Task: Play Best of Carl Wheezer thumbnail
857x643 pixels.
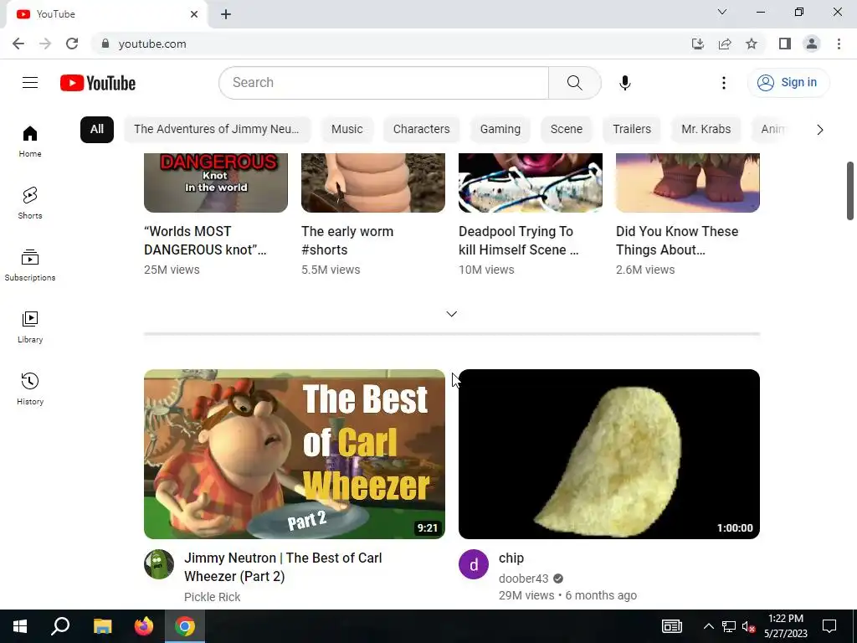Action: pyautogui.click(x=295, y=455)
